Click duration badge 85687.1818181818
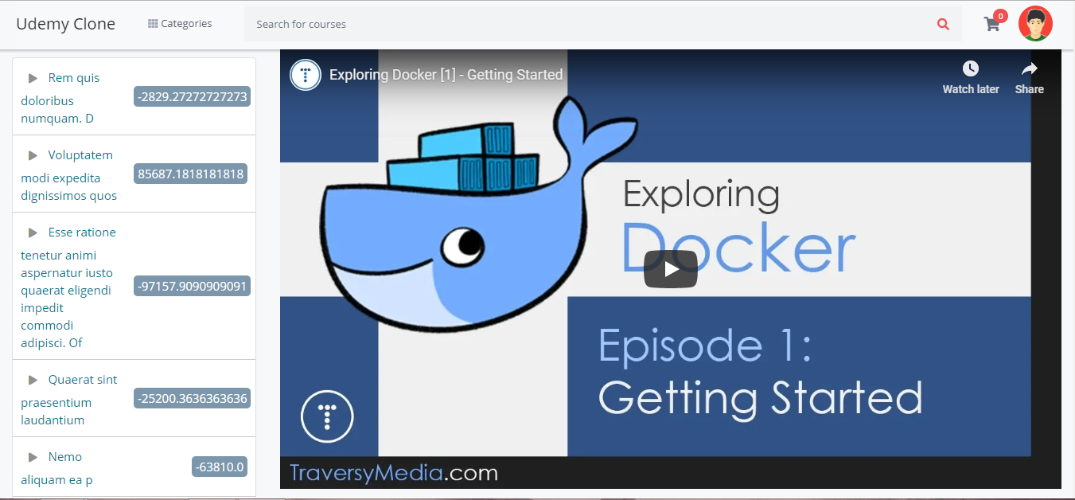 point(190,174)
